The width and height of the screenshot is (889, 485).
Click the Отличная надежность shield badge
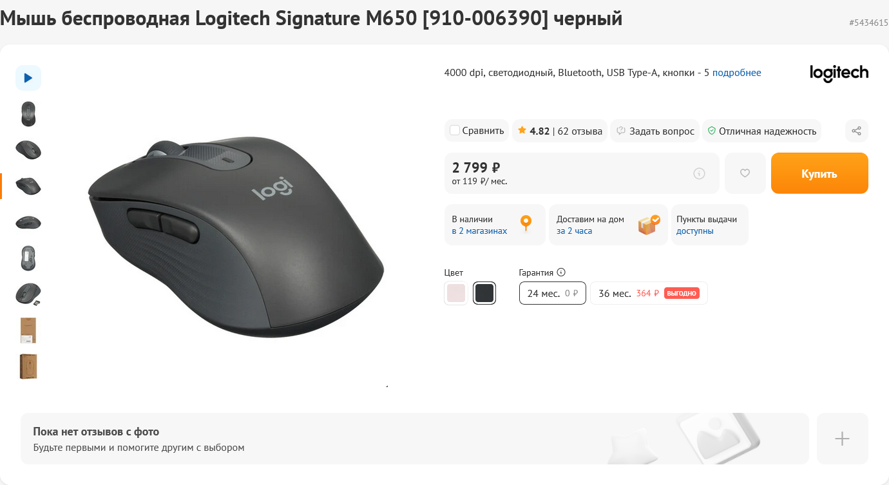click(x=762, y=131)
